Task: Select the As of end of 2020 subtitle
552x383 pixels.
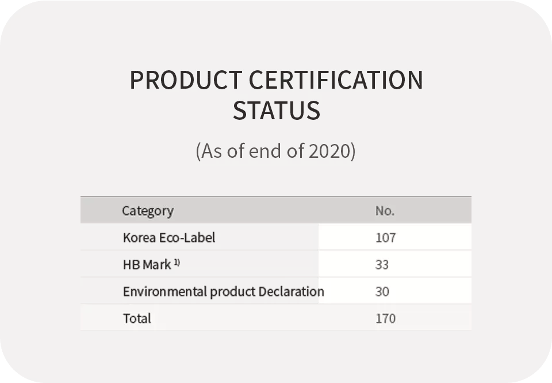Action: pyautogui.click(x=275, y=151)
